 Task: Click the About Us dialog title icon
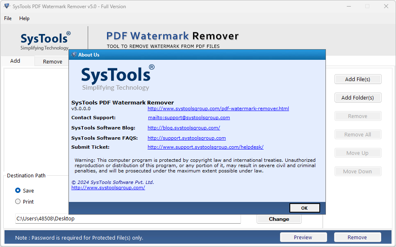click(74, 54)
